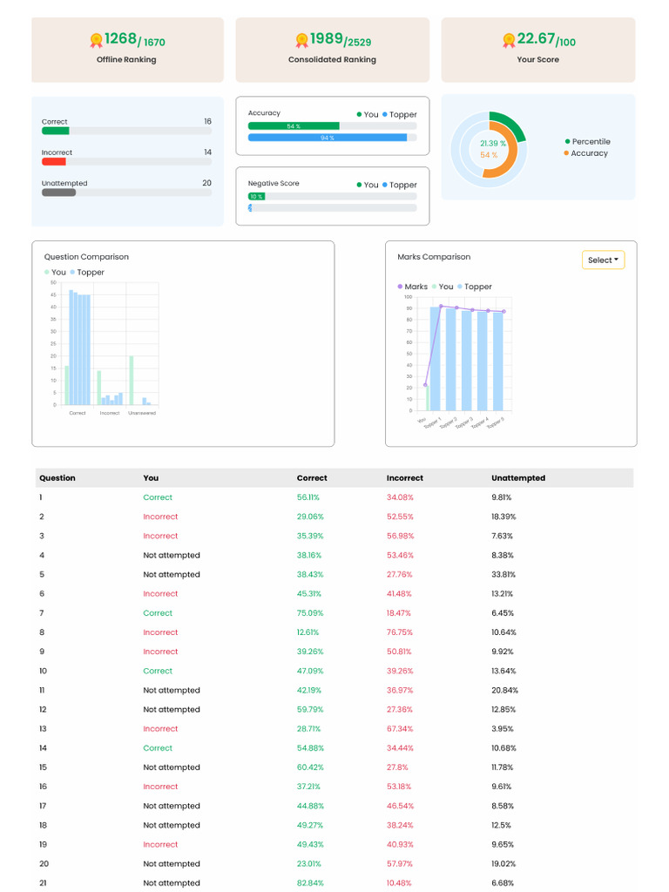The width and height of the screenshot is (669, 892).
Task: Click the medal icon beside Your Score 22.67
Action: pyautogui.click(x=509, y=40)
